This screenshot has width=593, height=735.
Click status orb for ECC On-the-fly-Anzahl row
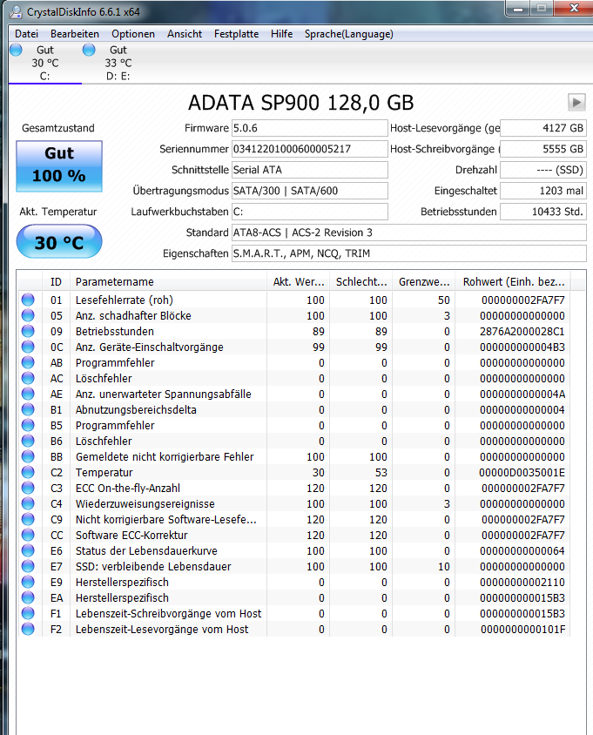coord(28,488)
